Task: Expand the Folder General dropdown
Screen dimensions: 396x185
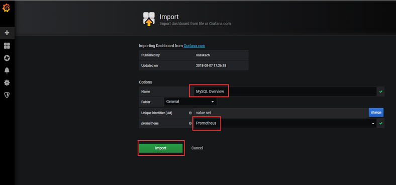Action: tap(190, 102)
